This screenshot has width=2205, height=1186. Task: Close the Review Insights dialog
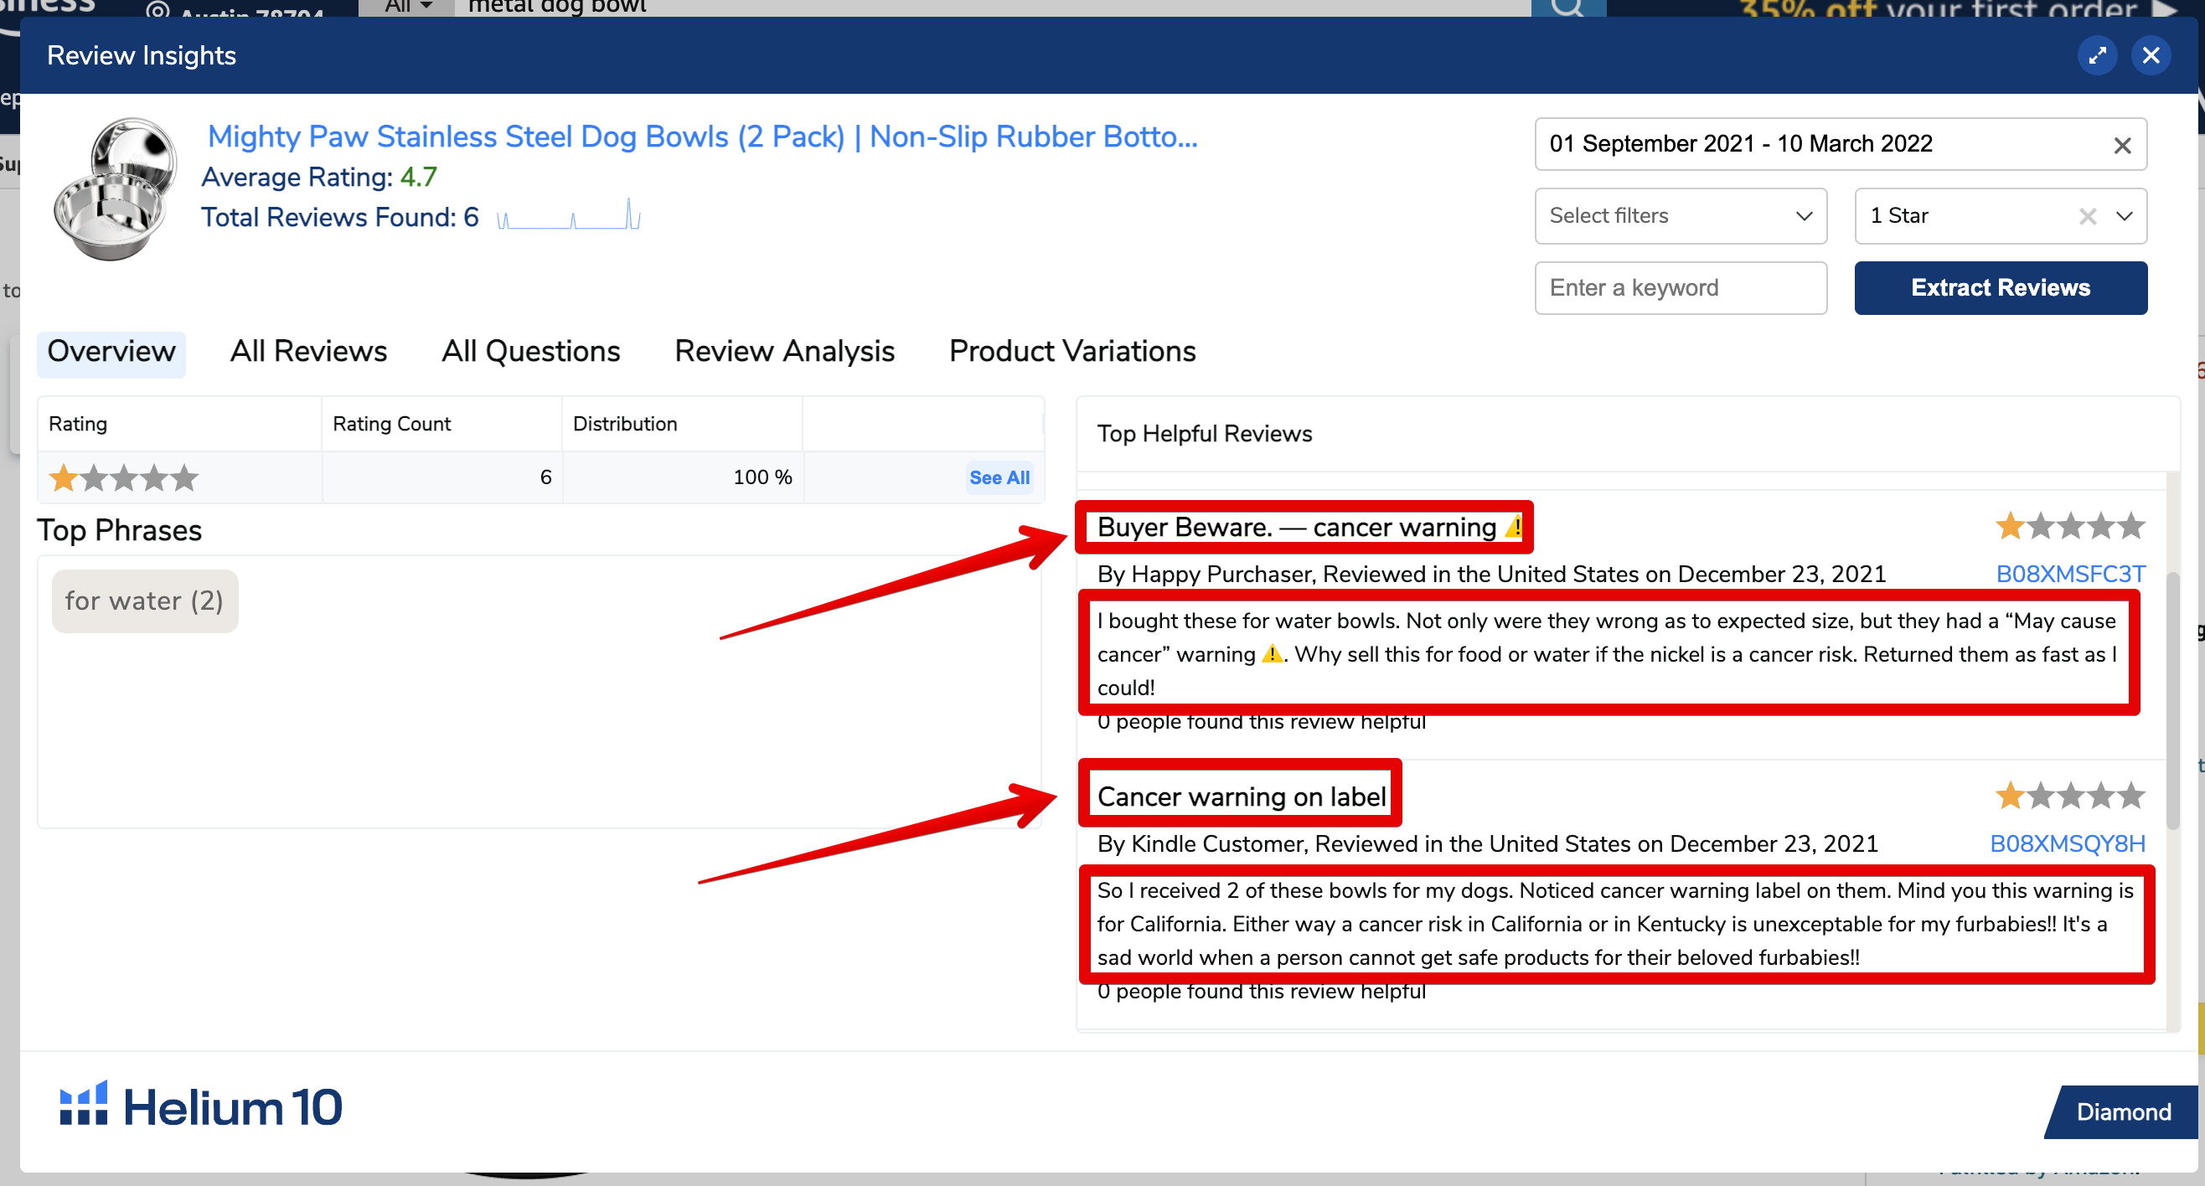(x=2151, y=55)
